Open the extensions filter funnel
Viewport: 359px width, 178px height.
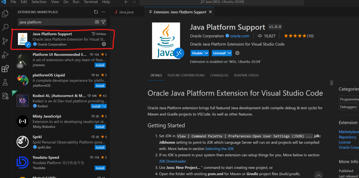[x=103, y=22]
